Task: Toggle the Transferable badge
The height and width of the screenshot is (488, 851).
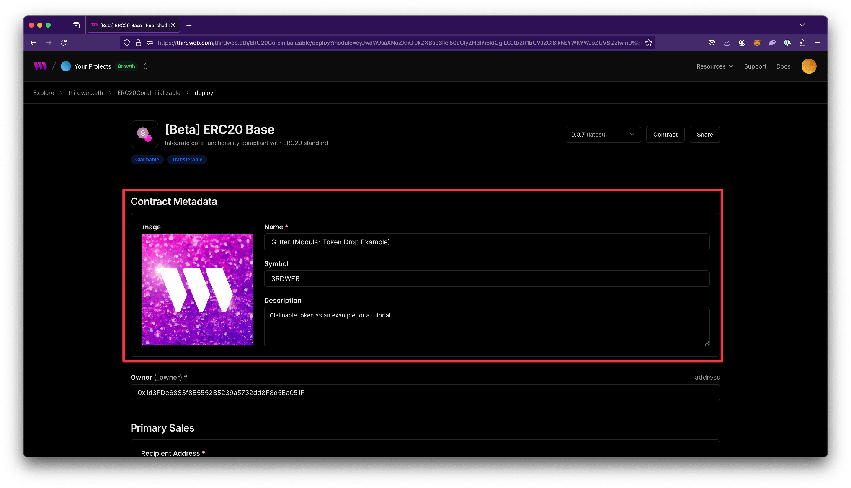Action: coord(187,159)
